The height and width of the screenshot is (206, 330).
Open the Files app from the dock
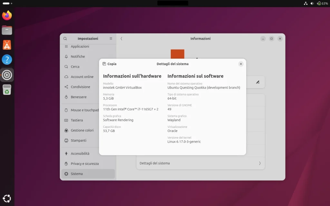(7, 30)
